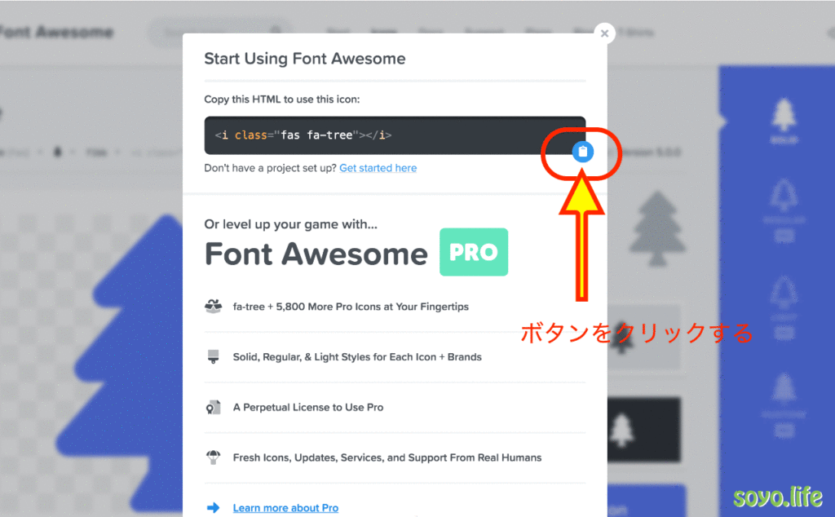
Task: Click the gray tree preview in background page
Action: coord(657,229)
